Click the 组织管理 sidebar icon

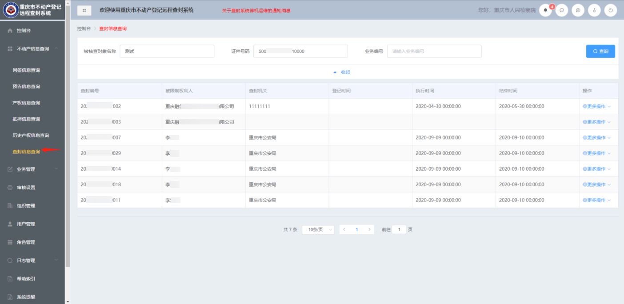point(10,206)
